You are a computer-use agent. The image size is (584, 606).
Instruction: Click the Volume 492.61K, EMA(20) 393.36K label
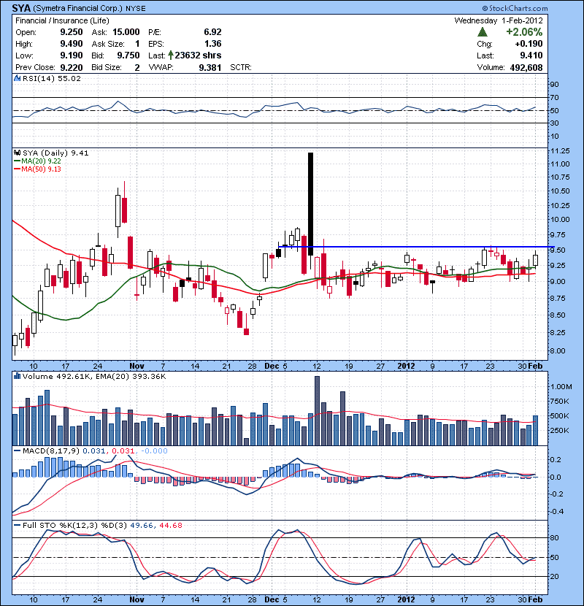[94, 376]
